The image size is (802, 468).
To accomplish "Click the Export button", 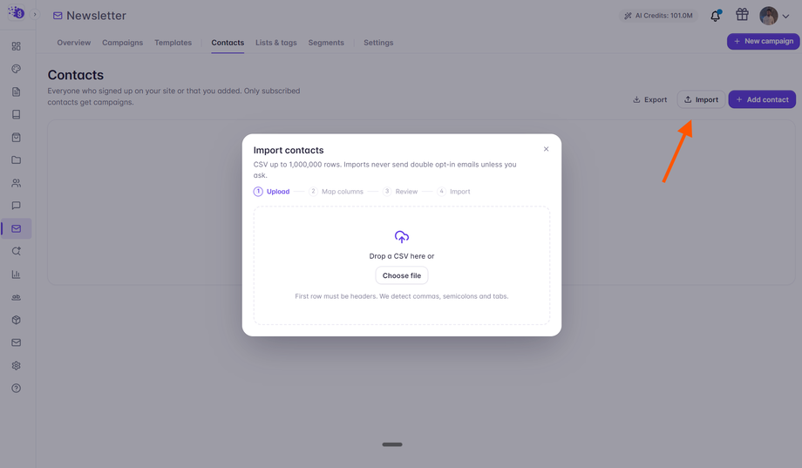I will coord(650,99).
